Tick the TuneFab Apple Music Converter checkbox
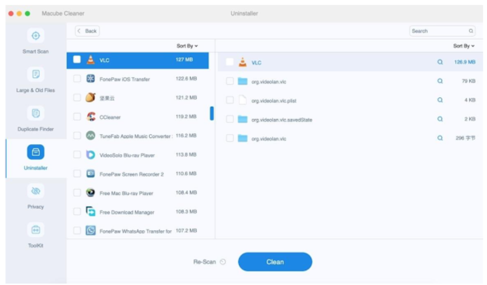Image resolution: width=487 pixels, height=285 pixels. coord(77,136)
